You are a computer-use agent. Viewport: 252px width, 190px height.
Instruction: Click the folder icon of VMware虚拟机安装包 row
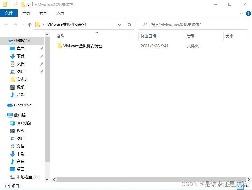[x=60, y=46]
